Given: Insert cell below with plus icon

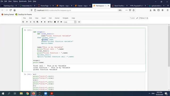Looking at the screenshot, I should tap(27, 22).
